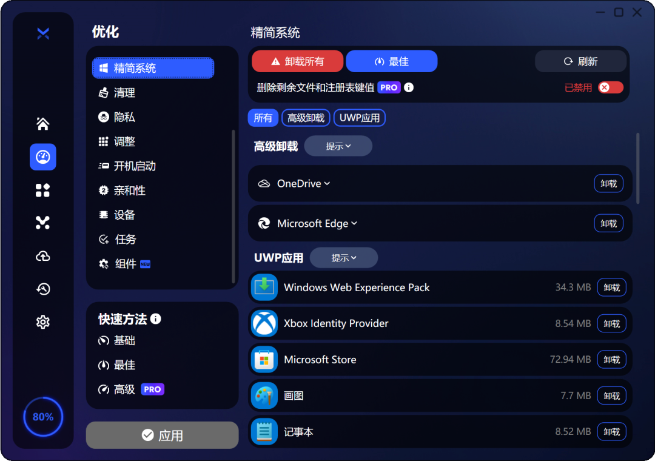The image size is (655, 461).
Task: Switch to the UWP应用 filter tab
Action: coord(359,118)
